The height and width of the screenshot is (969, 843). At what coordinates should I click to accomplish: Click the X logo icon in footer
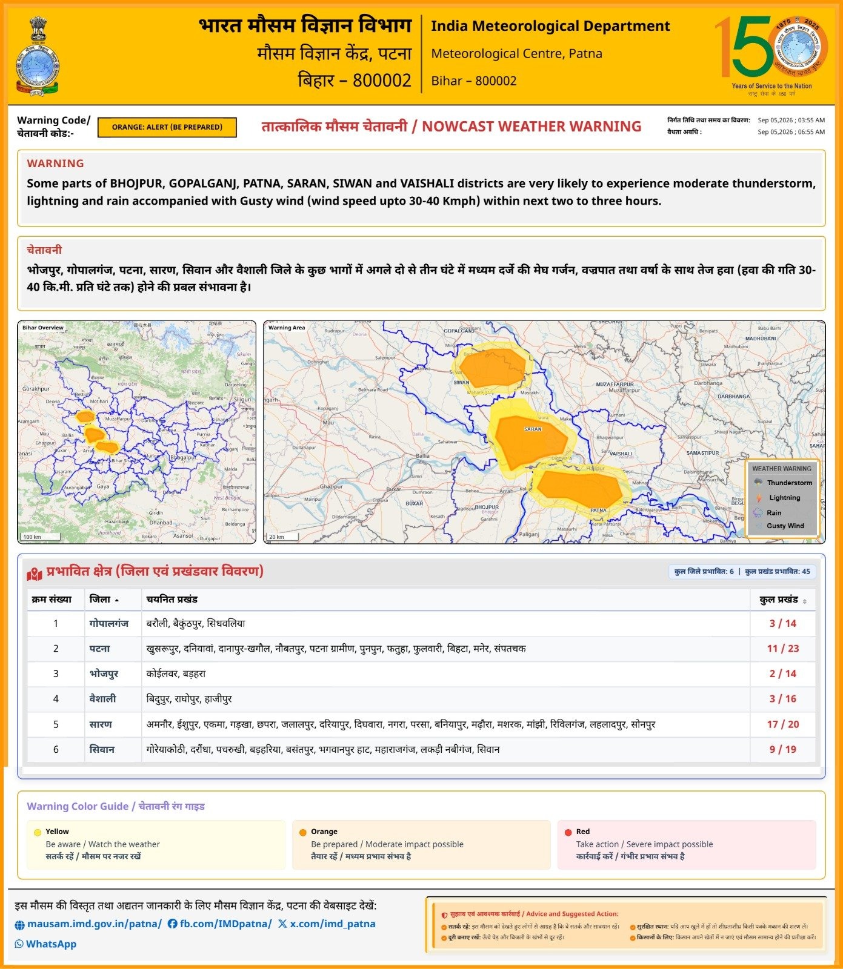tap(282, 924)
